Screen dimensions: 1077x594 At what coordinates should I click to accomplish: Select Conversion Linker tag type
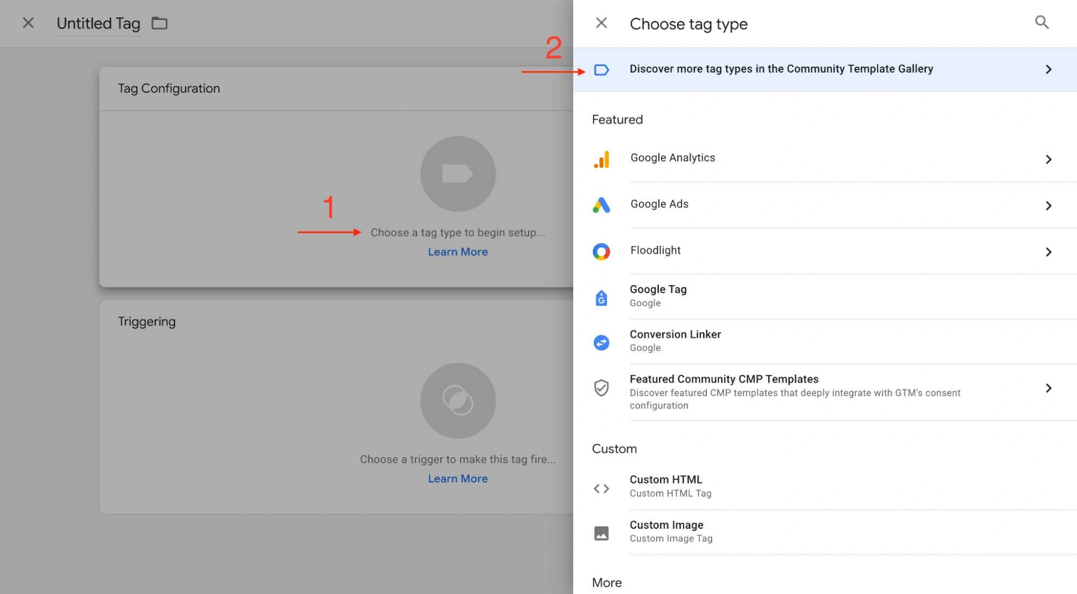click(675, 334)
